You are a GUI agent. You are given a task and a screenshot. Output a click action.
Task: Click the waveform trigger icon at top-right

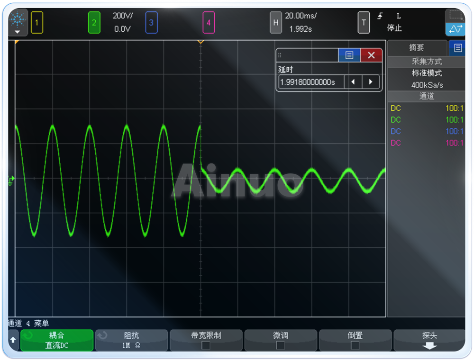(455, 29)
